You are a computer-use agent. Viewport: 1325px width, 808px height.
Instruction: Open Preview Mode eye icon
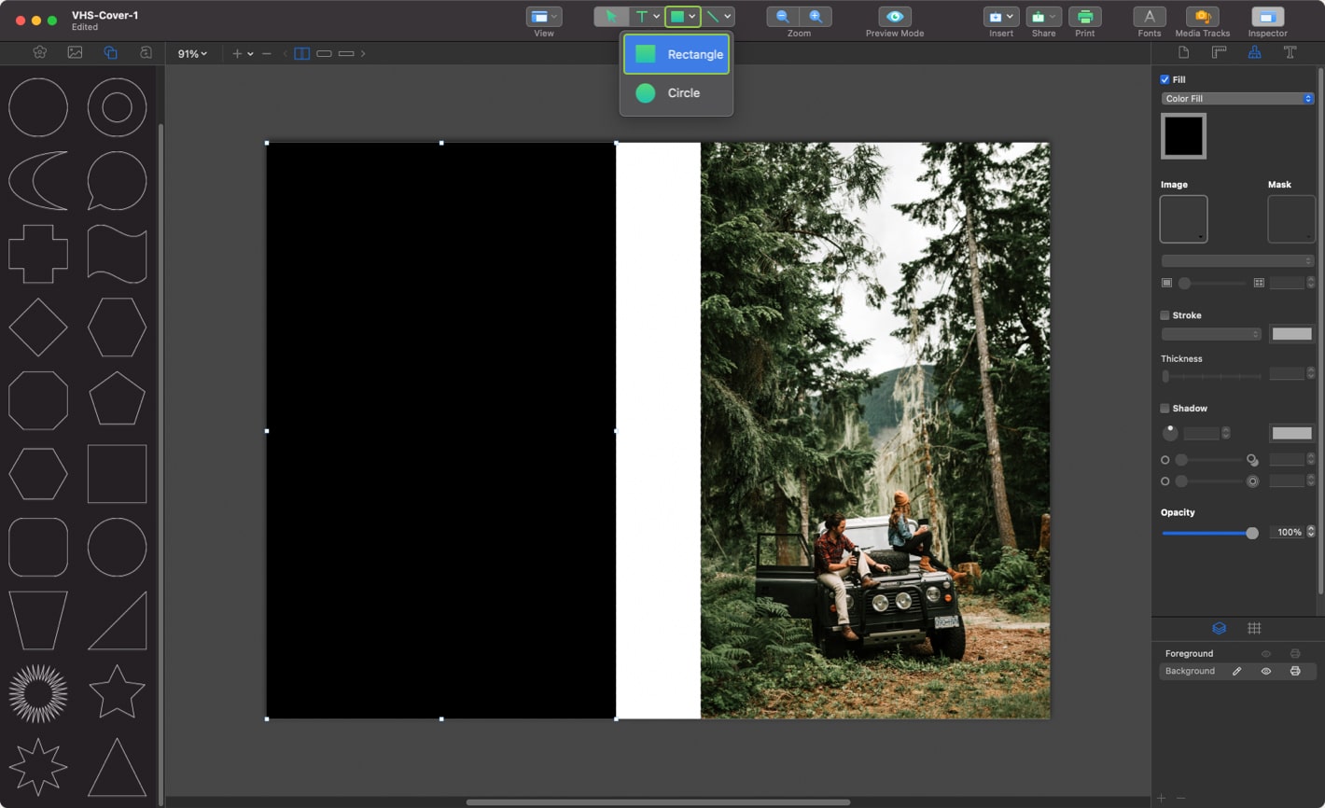coord(894,17)
